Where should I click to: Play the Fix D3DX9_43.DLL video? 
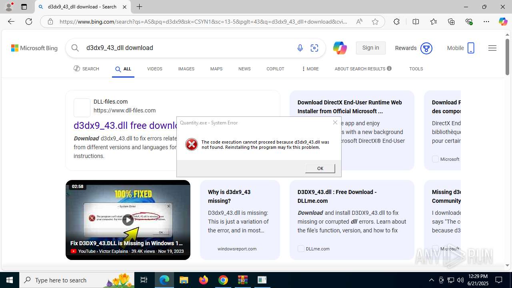tap(128, 220)
